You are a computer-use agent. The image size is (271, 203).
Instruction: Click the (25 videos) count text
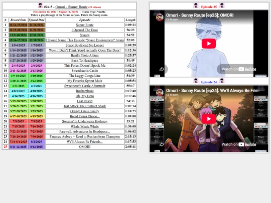pyautogui.click(x=94, y=7)
